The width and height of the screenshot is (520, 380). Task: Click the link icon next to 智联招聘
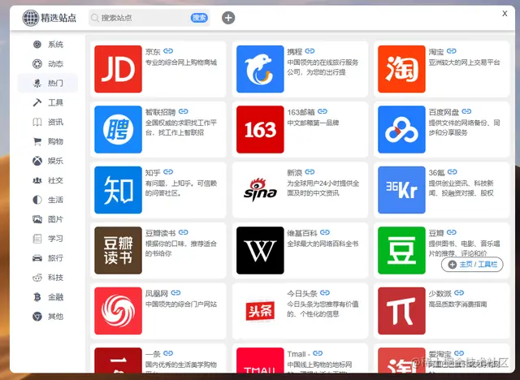(184, 111)
